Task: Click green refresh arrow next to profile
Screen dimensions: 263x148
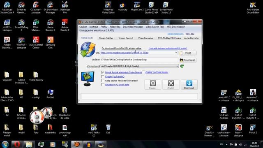Action: coord(182,66)
